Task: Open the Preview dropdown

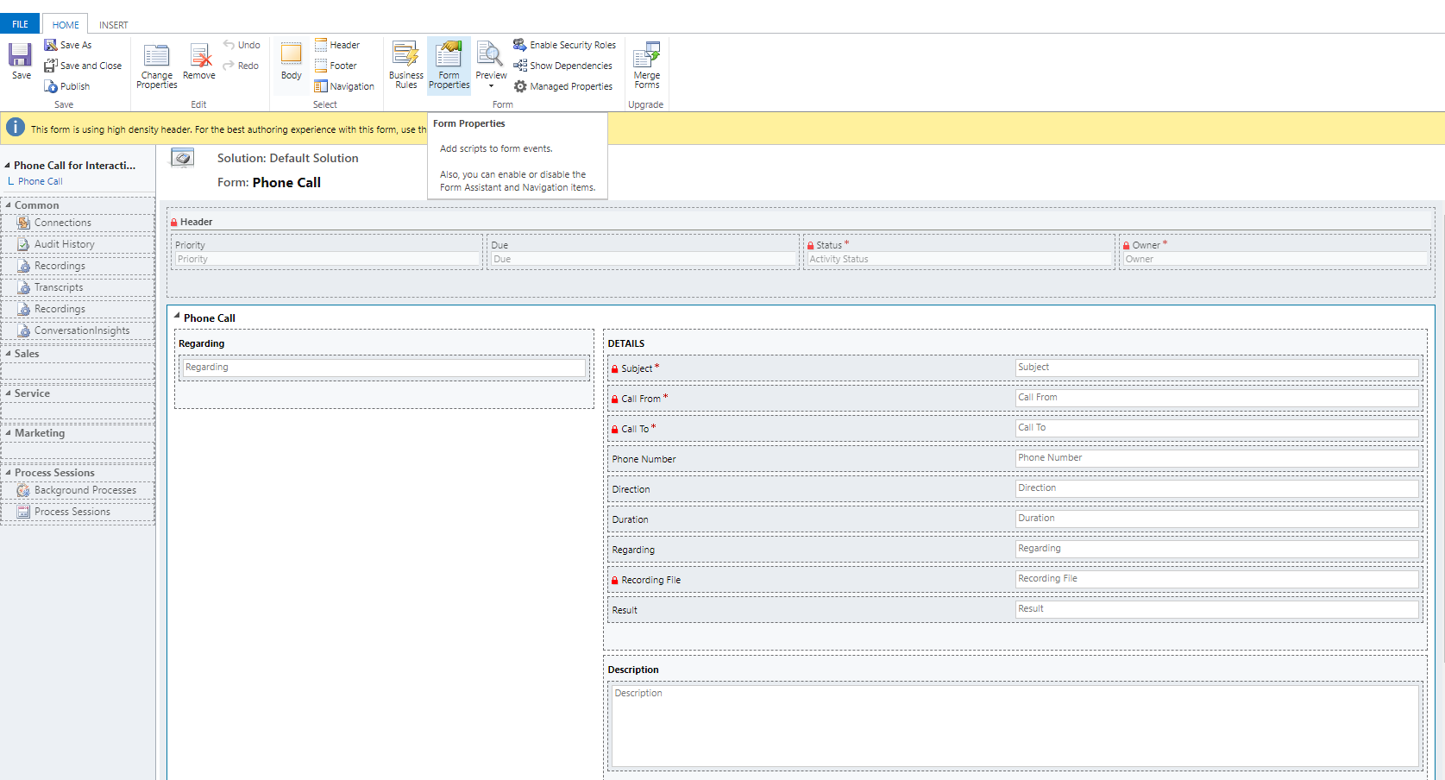Action: pos(491,66)
